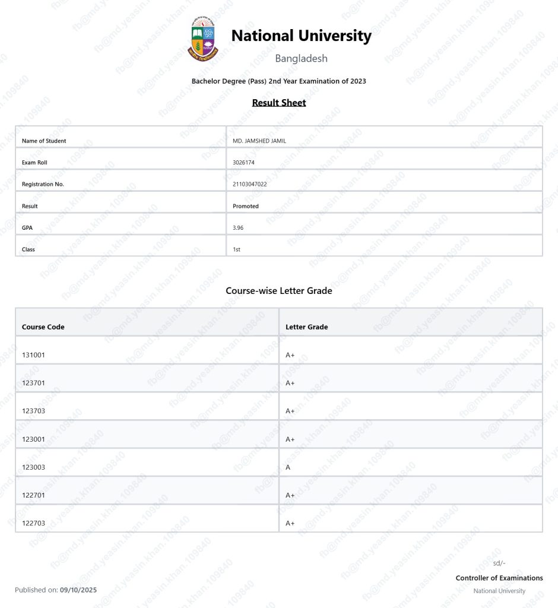Viewport: 558px width, 608px height.
Task: Click the National University heading
Action: point(301,36)
